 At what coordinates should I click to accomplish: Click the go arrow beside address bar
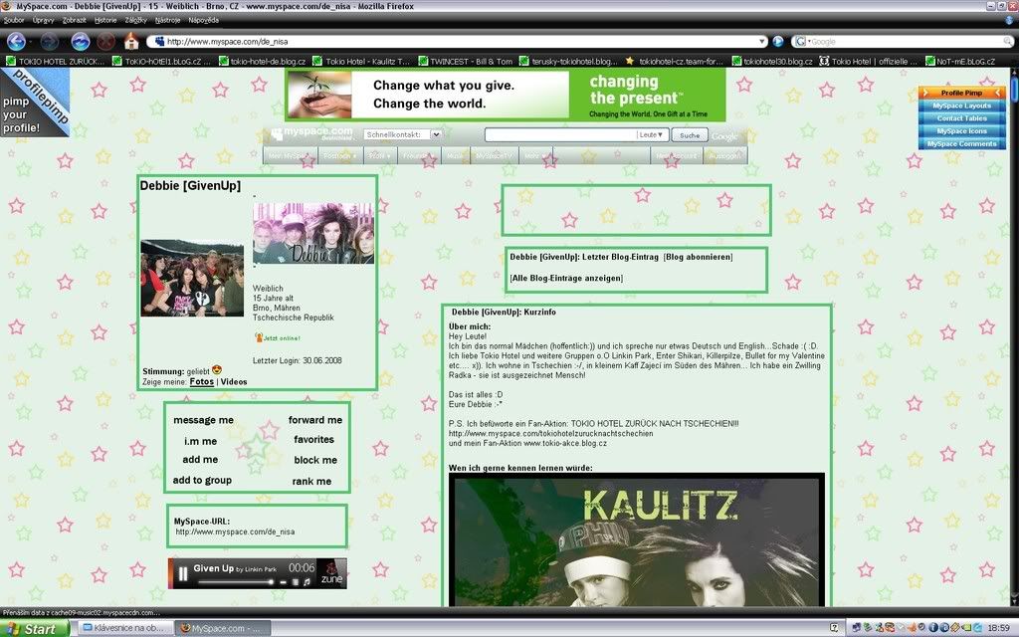[778, 42]
